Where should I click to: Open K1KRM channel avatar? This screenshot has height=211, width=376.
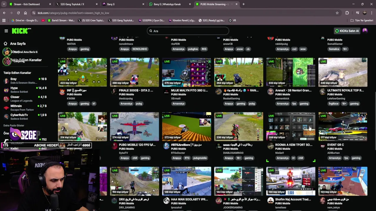[x=62, y=92]
